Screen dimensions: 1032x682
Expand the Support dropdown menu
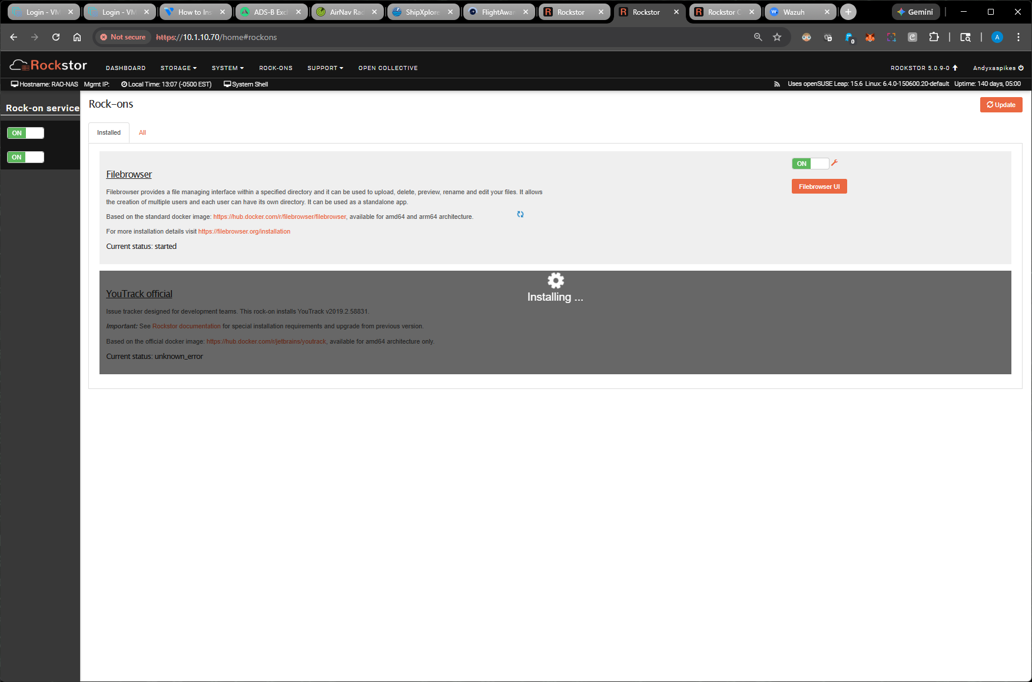(x=325, y=68)
